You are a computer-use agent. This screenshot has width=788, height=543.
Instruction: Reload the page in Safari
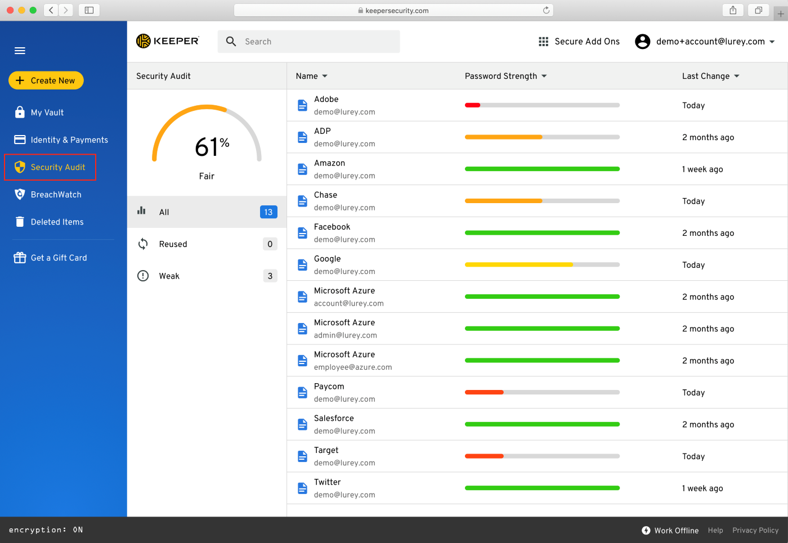pyautogui.click(x=546, y=10)
